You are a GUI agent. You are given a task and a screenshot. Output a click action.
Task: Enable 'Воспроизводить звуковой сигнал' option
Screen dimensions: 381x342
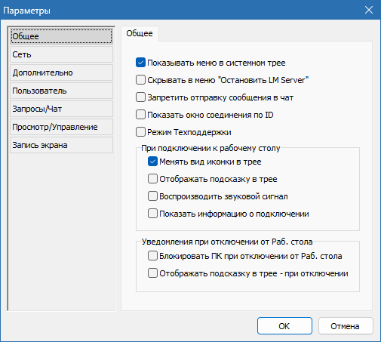[152, 196]
